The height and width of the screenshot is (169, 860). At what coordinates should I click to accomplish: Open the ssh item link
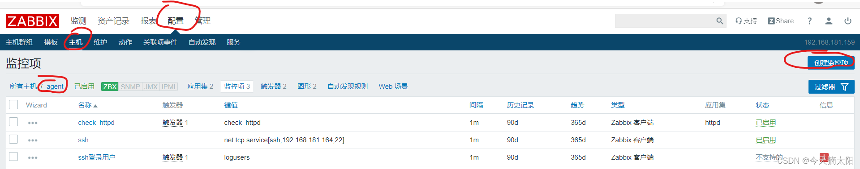click(x=83, y=140)
